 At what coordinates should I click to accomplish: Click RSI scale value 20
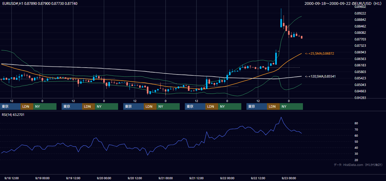pyautogui.click(x=356, y=160)
